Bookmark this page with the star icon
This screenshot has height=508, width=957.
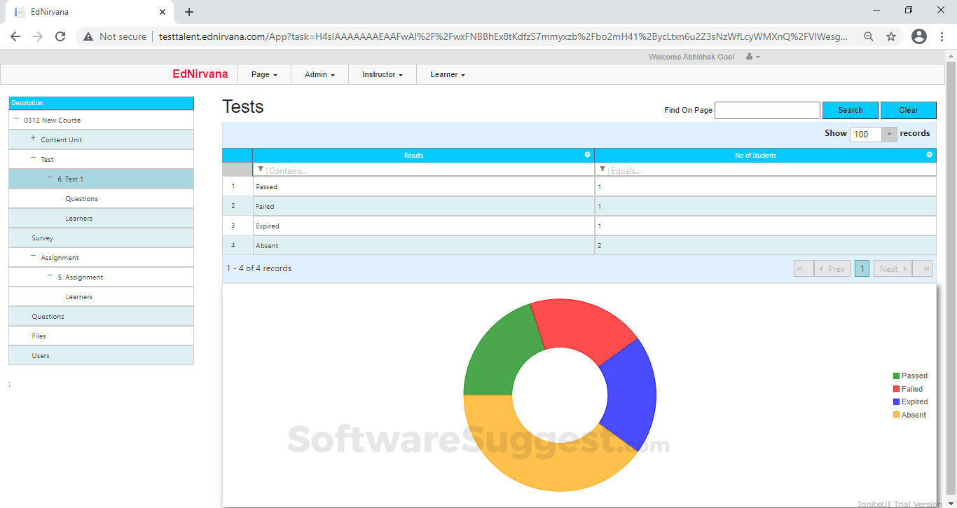click(891, 36)
